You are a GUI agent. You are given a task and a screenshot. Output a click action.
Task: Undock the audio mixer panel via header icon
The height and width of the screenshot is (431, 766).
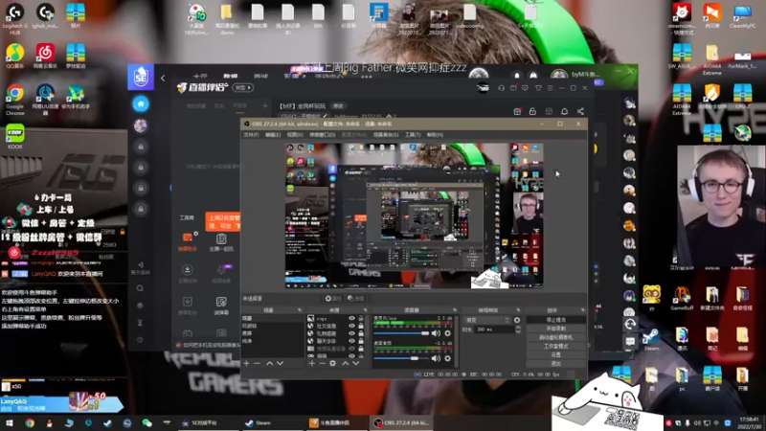(454, 310)
